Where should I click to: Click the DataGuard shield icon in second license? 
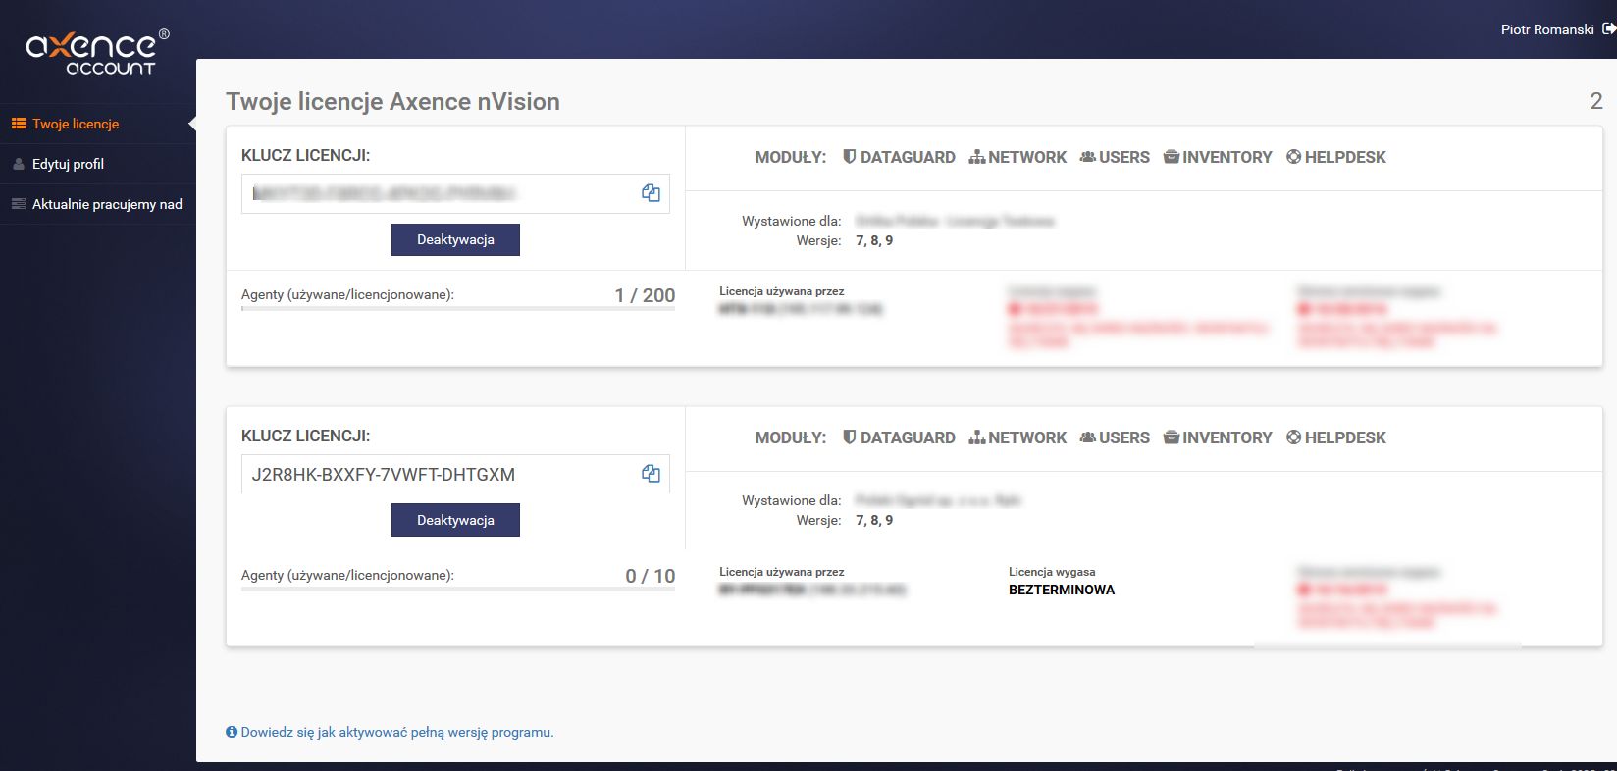[850, 437]
